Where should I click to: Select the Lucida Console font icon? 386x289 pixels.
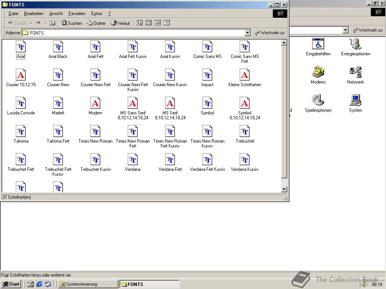point(21,103)
